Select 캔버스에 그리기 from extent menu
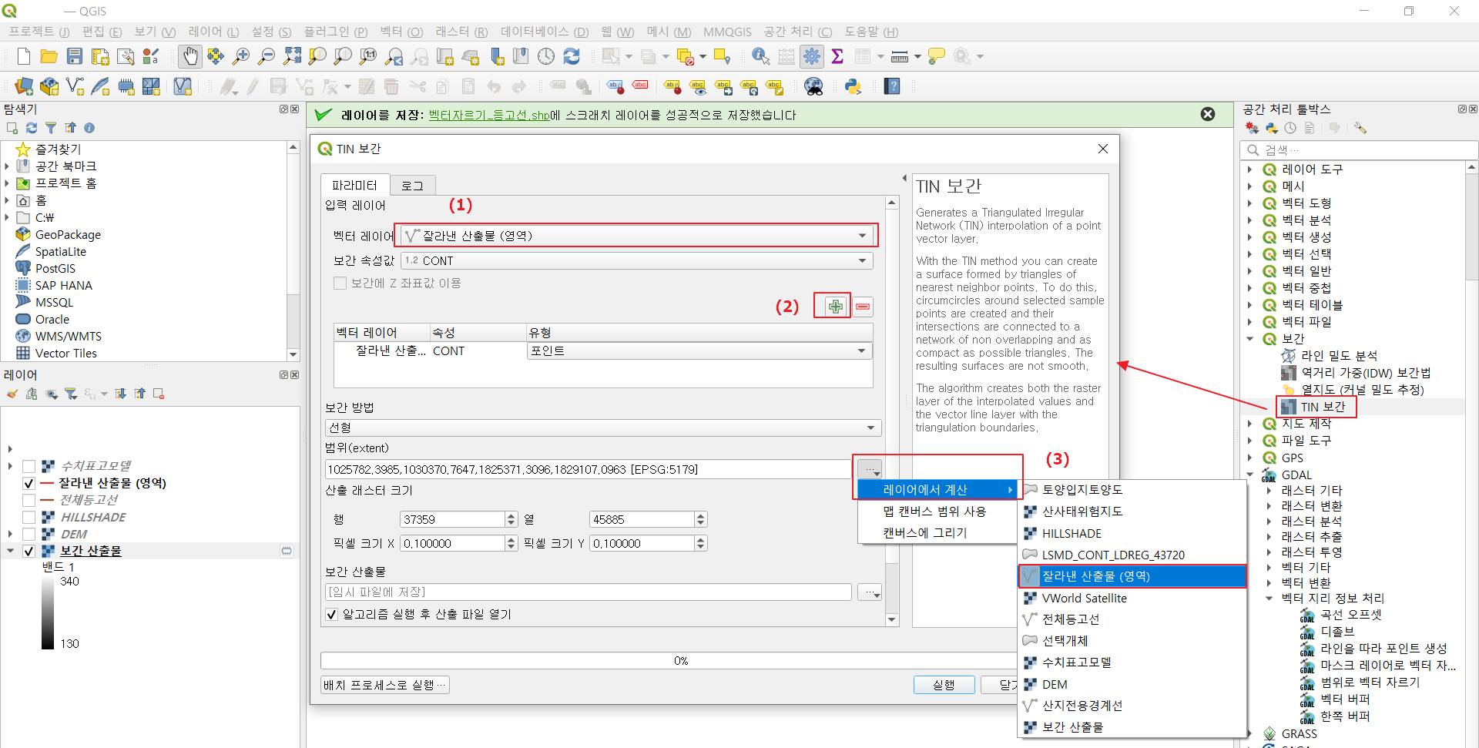 [x=924, y=533]
